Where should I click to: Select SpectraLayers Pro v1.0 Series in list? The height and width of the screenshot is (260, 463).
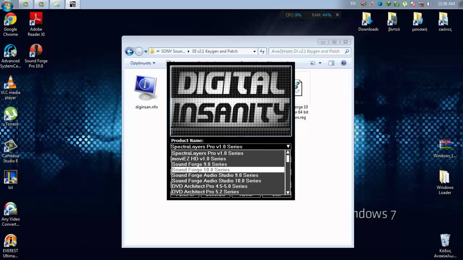click(x=228, y=153)
